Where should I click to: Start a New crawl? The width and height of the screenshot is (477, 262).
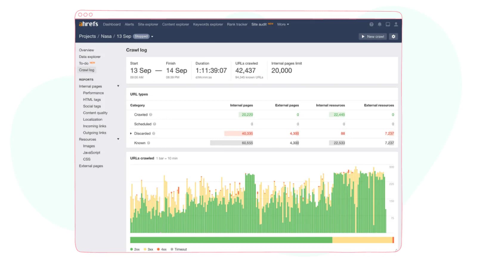point(373,36)
